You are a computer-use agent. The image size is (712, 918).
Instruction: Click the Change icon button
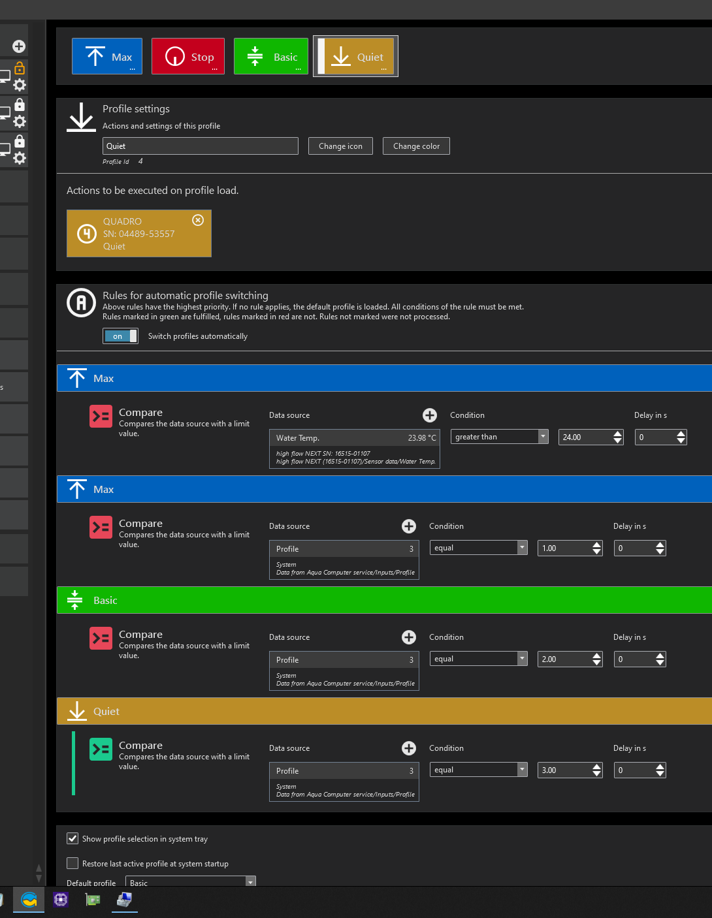(x=340, y=146)
